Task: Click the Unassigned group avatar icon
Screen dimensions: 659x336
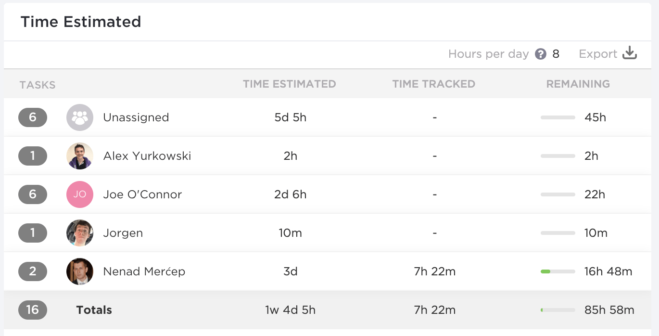Action: (x=80, y=117)
